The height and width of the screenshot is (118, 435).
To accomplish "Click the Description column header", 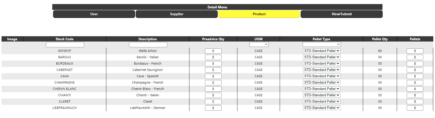I will coord(148,39).
